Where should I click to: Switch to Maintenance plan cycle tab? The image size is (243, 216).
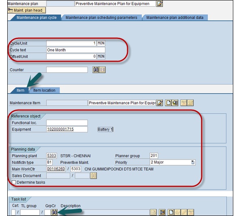pyautogui.click(x=36, y=17)
